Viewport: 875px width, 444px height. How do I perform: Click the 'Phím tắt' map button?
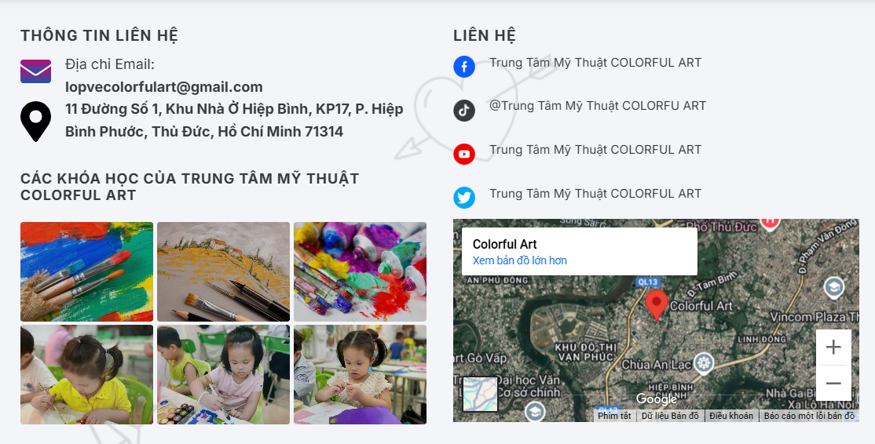614,416
